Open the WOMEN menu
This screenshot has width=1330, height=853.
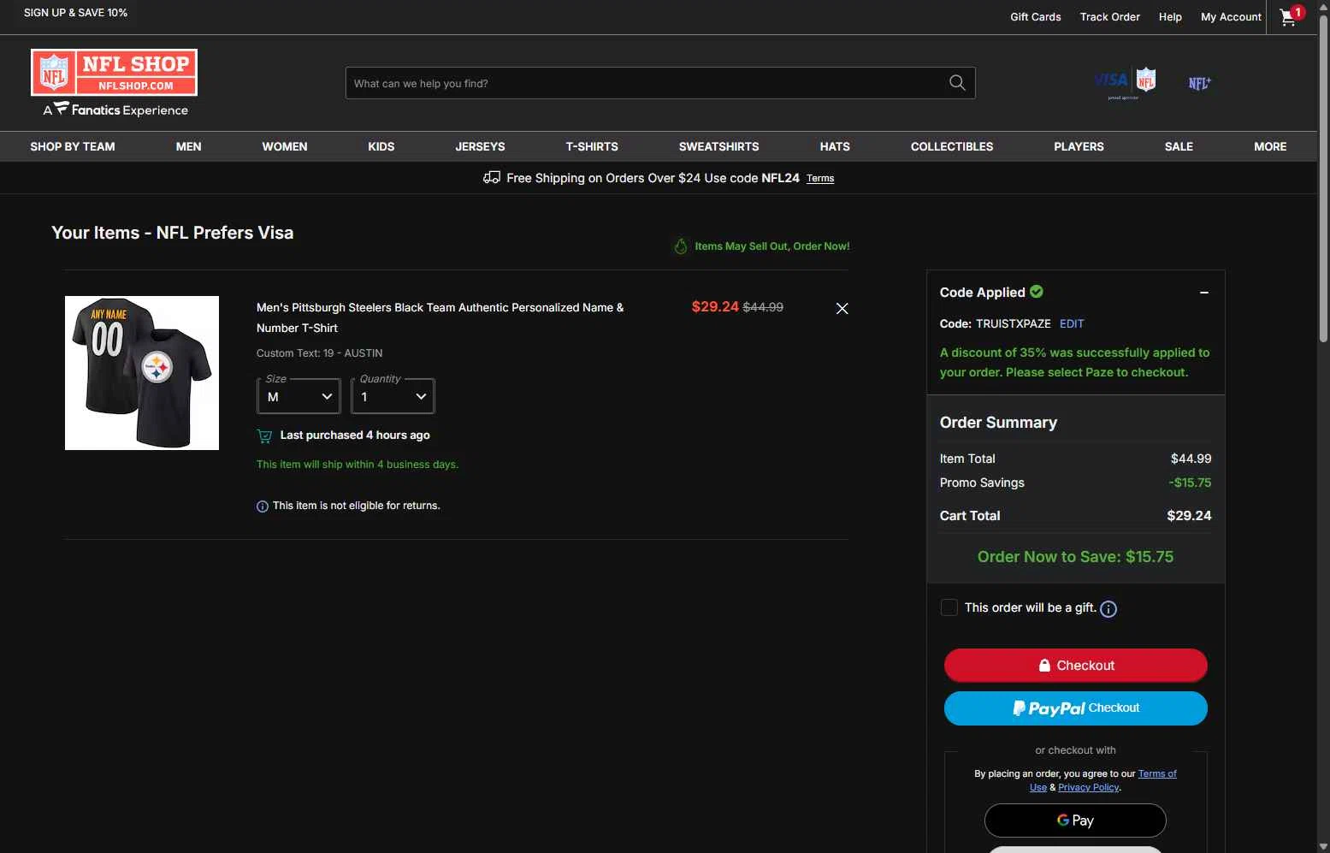point(285,146)
